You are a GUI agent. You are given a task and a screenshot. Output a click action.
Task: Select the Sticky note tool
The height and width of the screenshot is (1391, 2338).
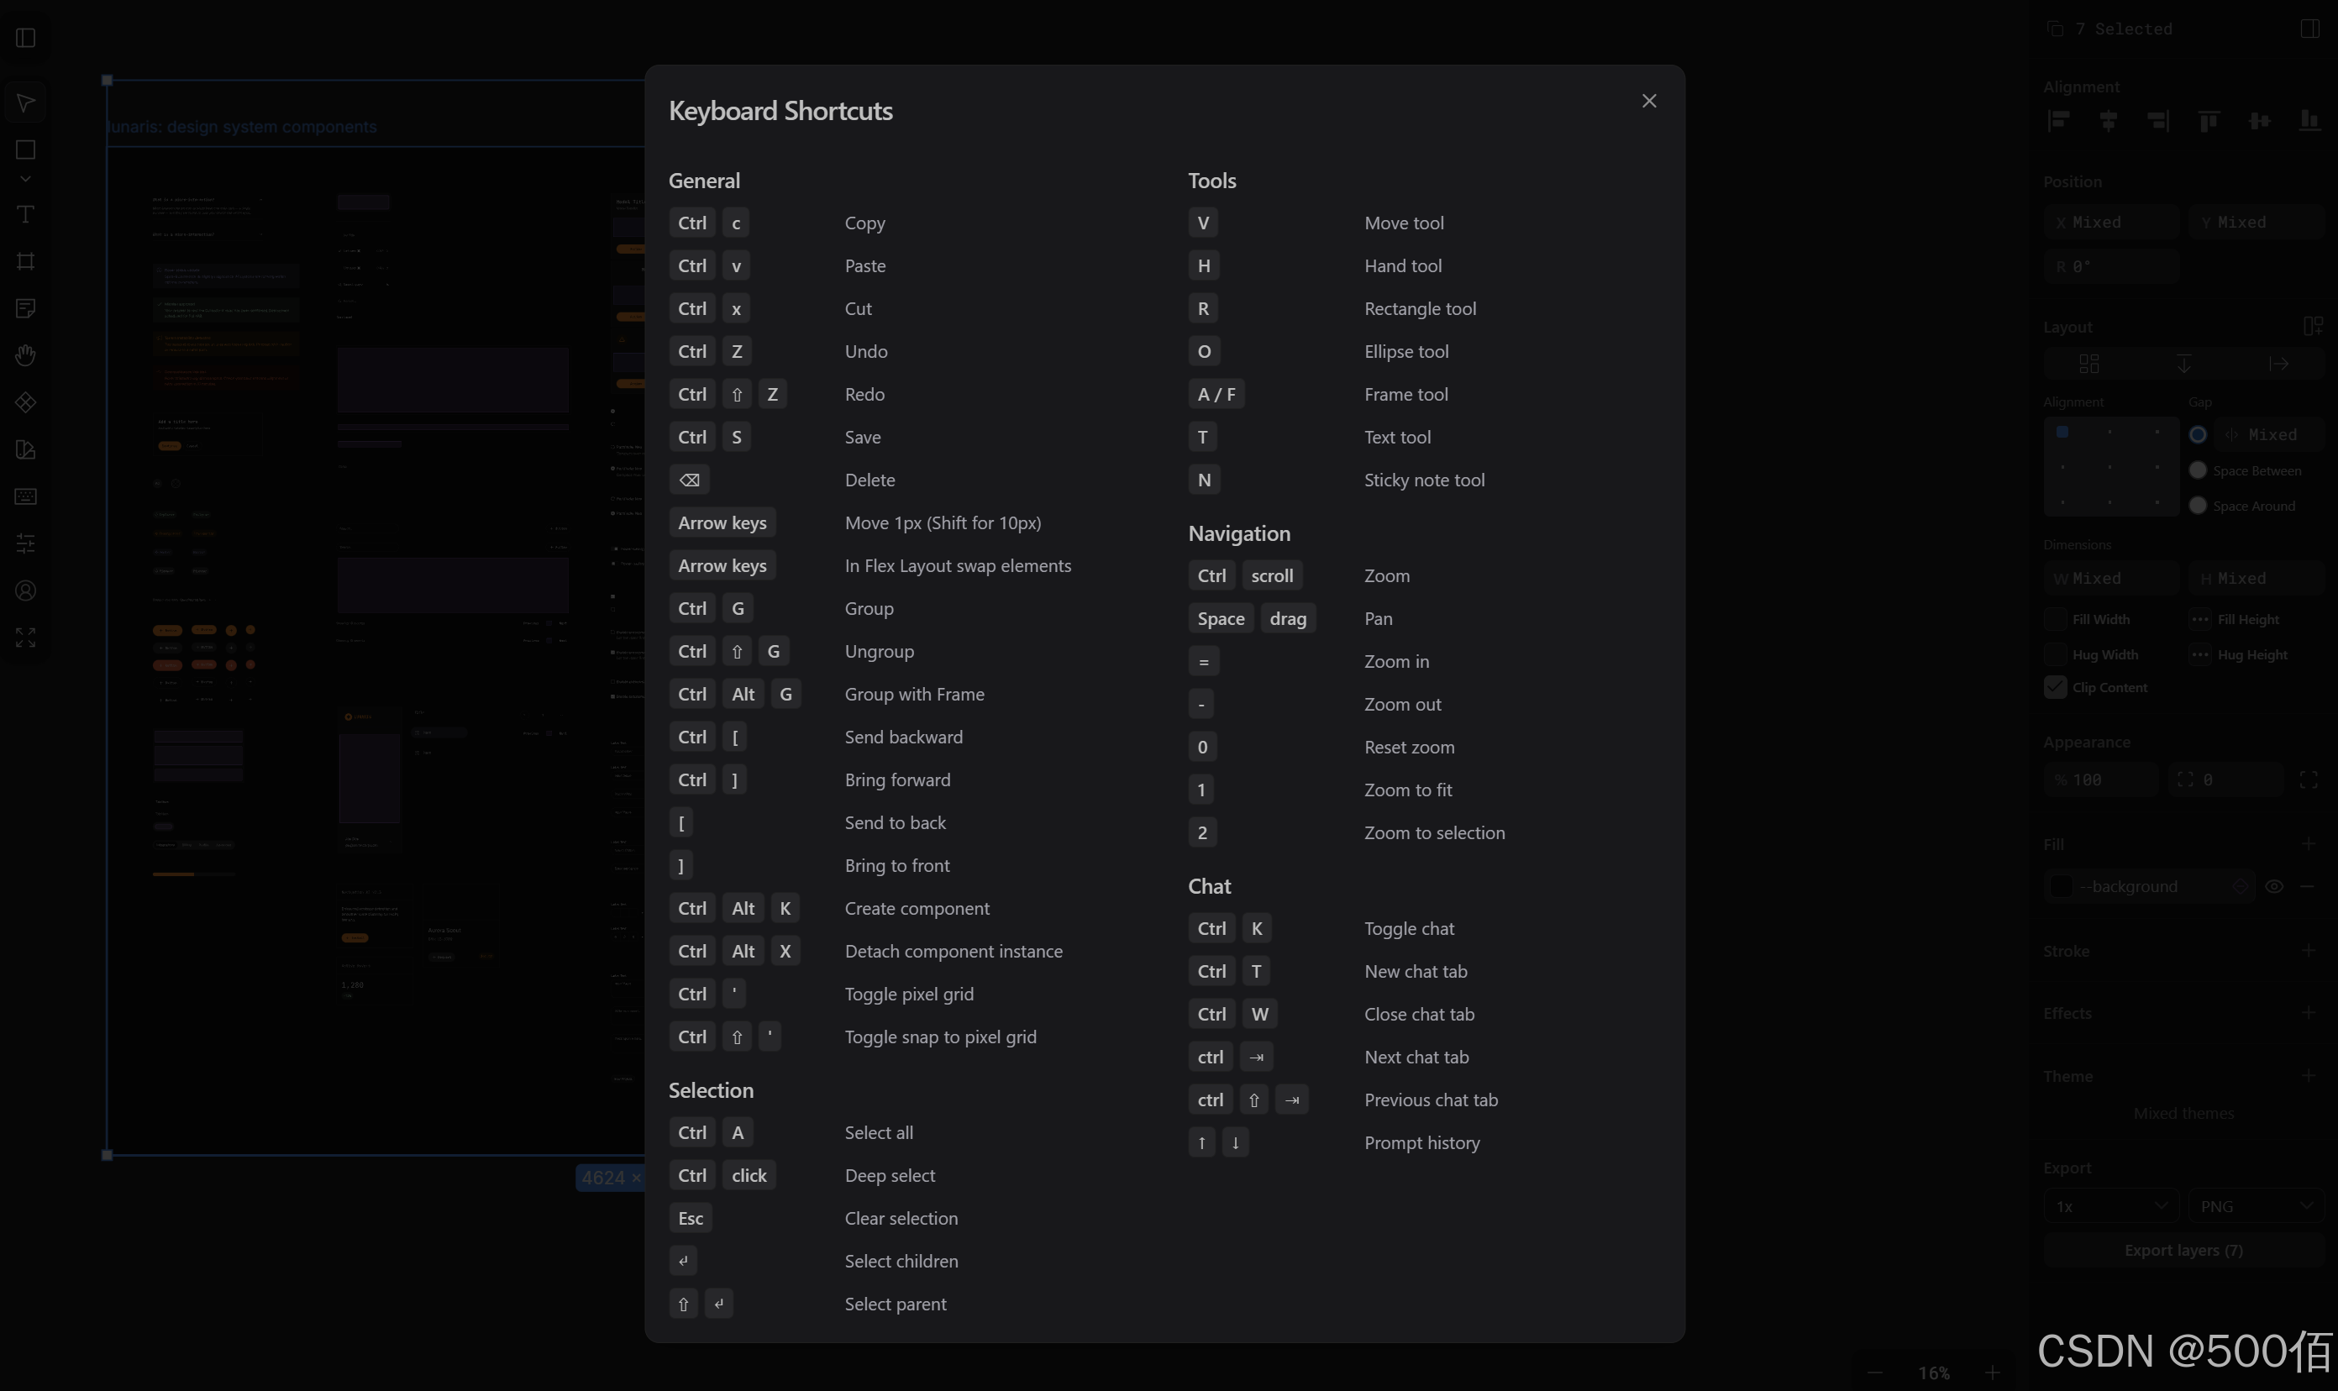tap(26, 308)
